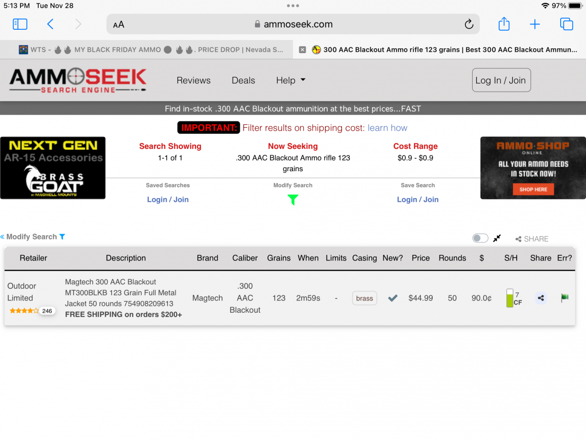Screen dimensions: 586x439
Task: Reload the ammoseek.com page
Action: (x=469, y=24)
